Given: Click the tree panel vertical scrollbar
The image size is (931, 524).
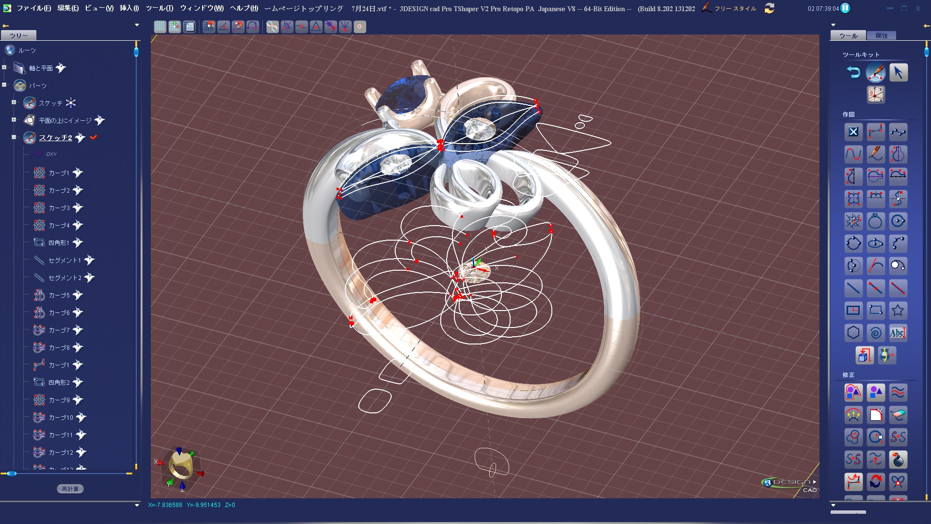Looking at the screenshot, I should point(136,255).
